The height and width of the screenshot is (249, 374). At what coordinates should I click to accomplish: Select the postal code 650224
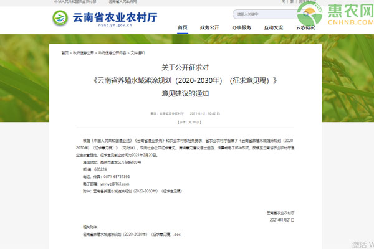click(x=100, y=169)
